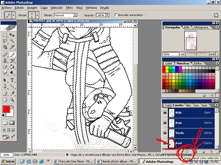
Task: Click the Inicio start button
Action: coord(8,161)
